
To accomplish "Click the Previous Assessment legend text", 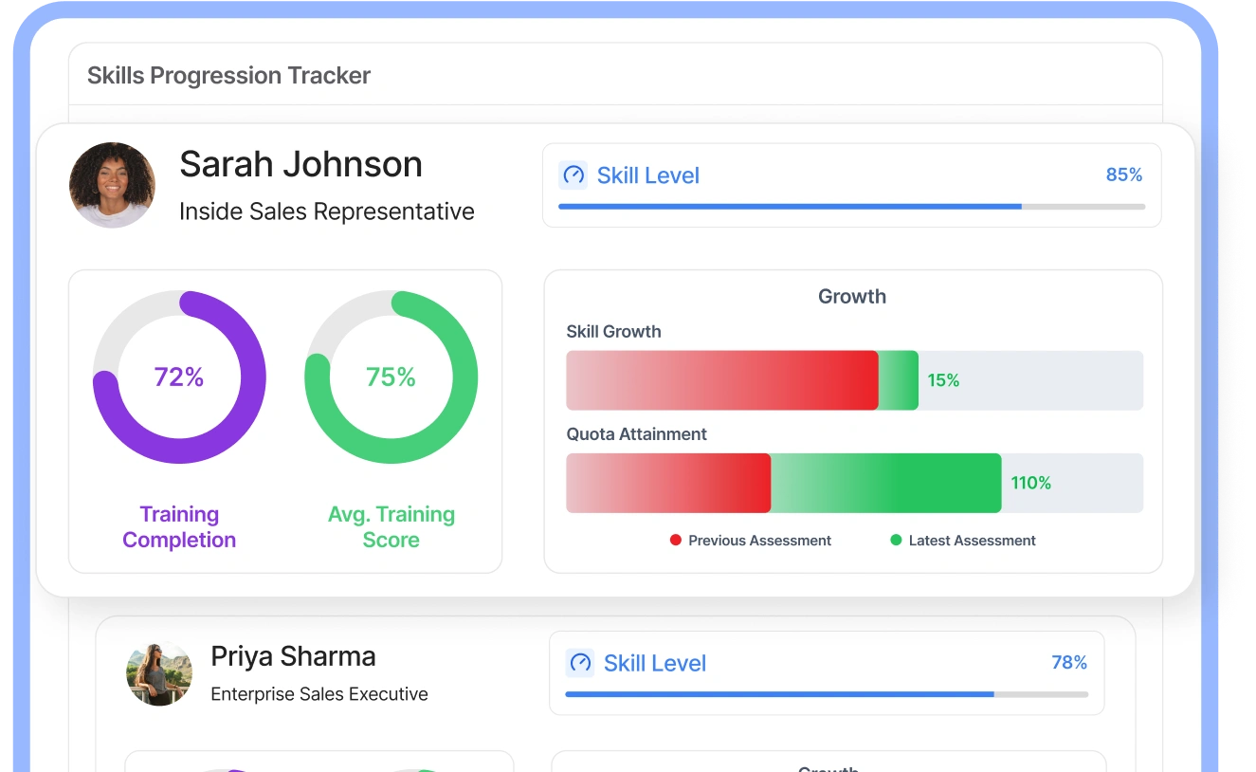I will tap(760, 541).
